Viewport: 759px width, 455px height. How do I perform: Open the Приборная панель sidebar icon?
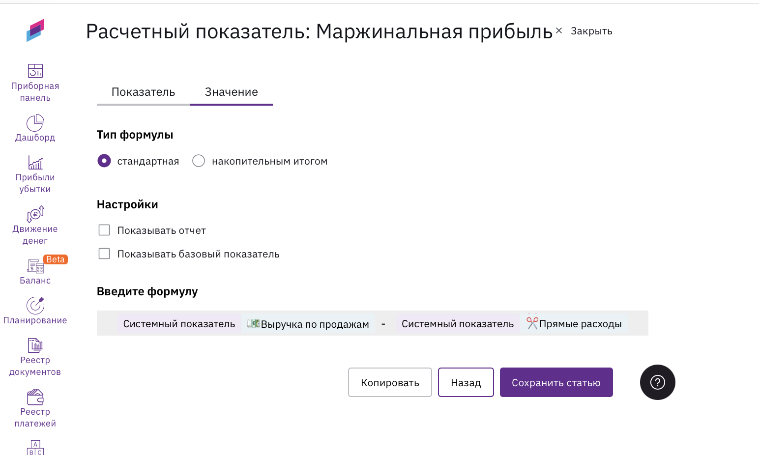click(35, 71)
